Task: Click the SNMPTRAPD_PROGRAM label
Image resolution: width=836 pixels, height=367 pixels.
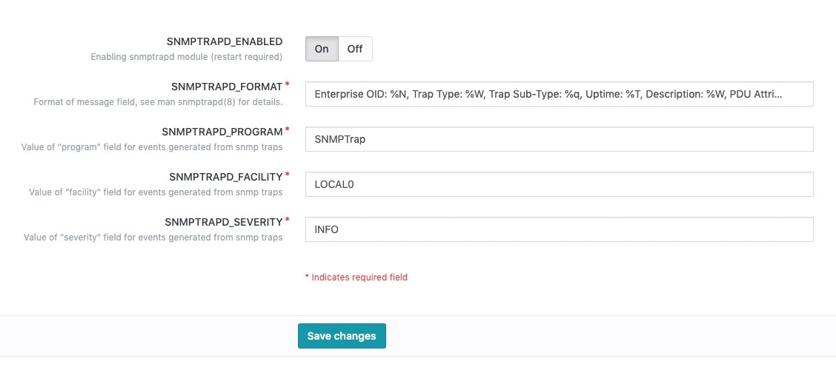Action: (x=222, y=132)
